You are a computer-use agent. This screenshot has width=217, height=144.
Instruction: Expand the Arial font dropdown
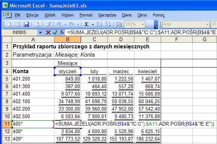click(x=207, y=24)
